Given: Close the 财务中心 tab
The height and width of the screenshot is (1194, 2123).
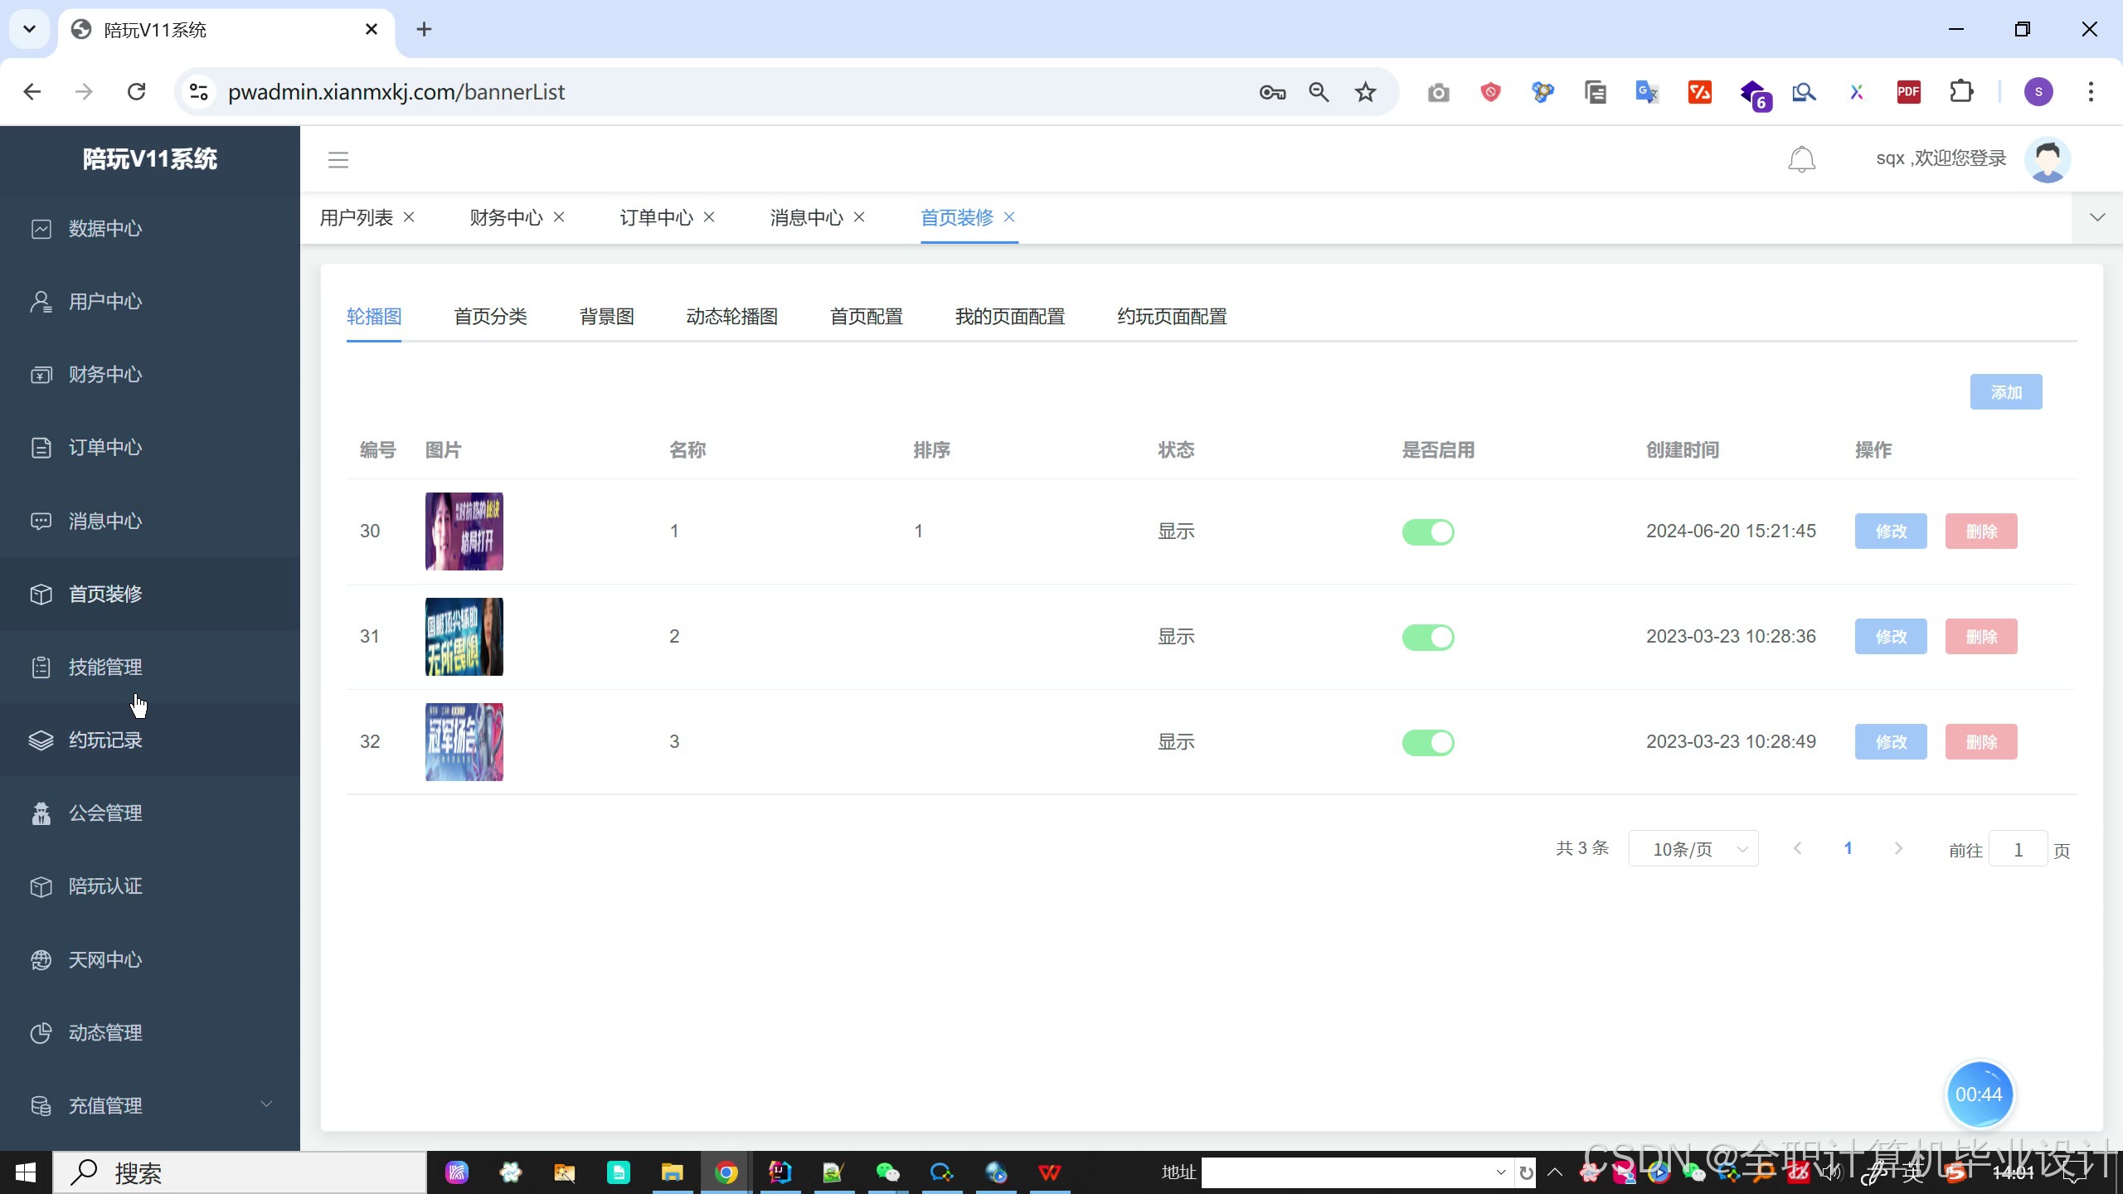Looking at the screenshot, I should [x=559, y=217].
